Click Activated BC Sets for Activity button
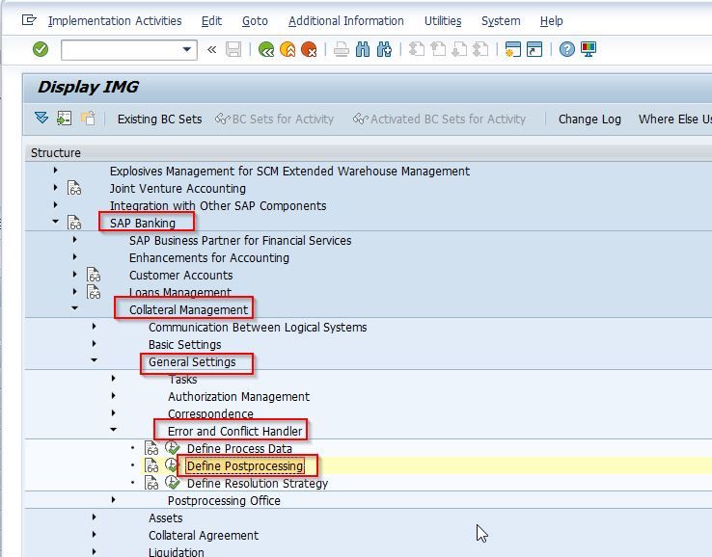The width and height of the screenshot is (712, 557). coord(439,119)
